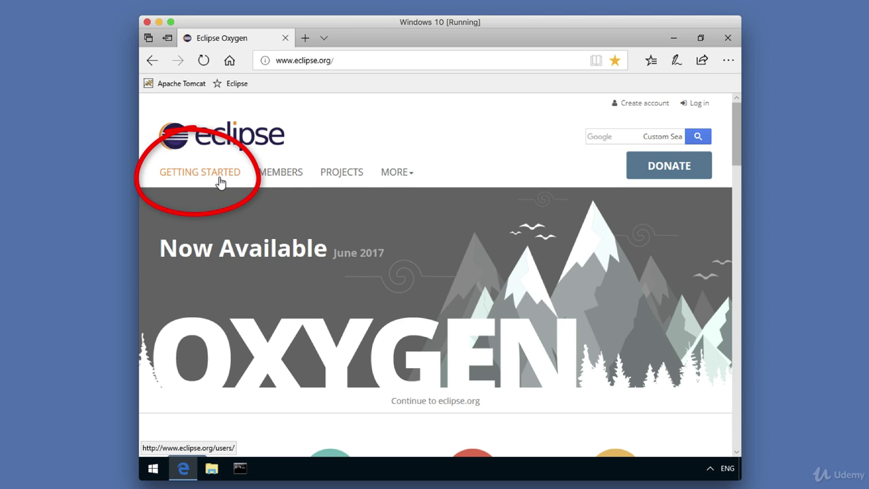This screenshot has width=869, height=489.
Task: Open the Getting Started menu item
Action: point(200,172)
